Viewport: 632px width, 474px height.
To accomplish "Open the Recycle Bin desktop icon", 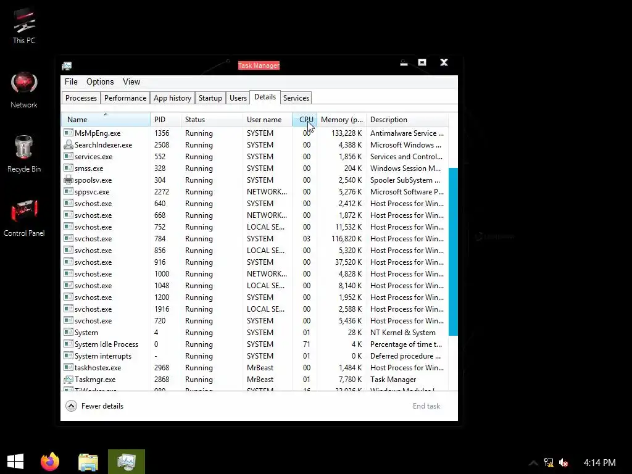I will point(24,154).
